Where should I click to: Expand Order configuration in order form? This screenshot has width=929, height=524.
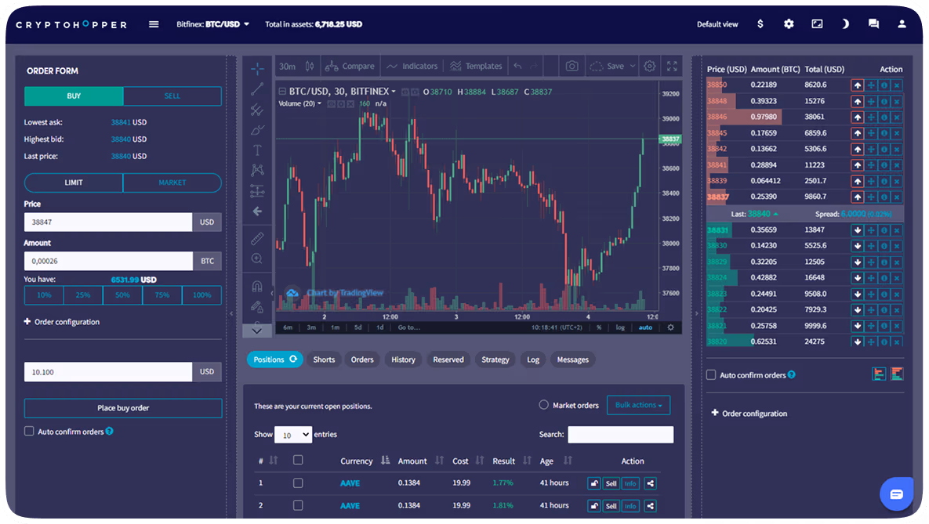[62, 322]
